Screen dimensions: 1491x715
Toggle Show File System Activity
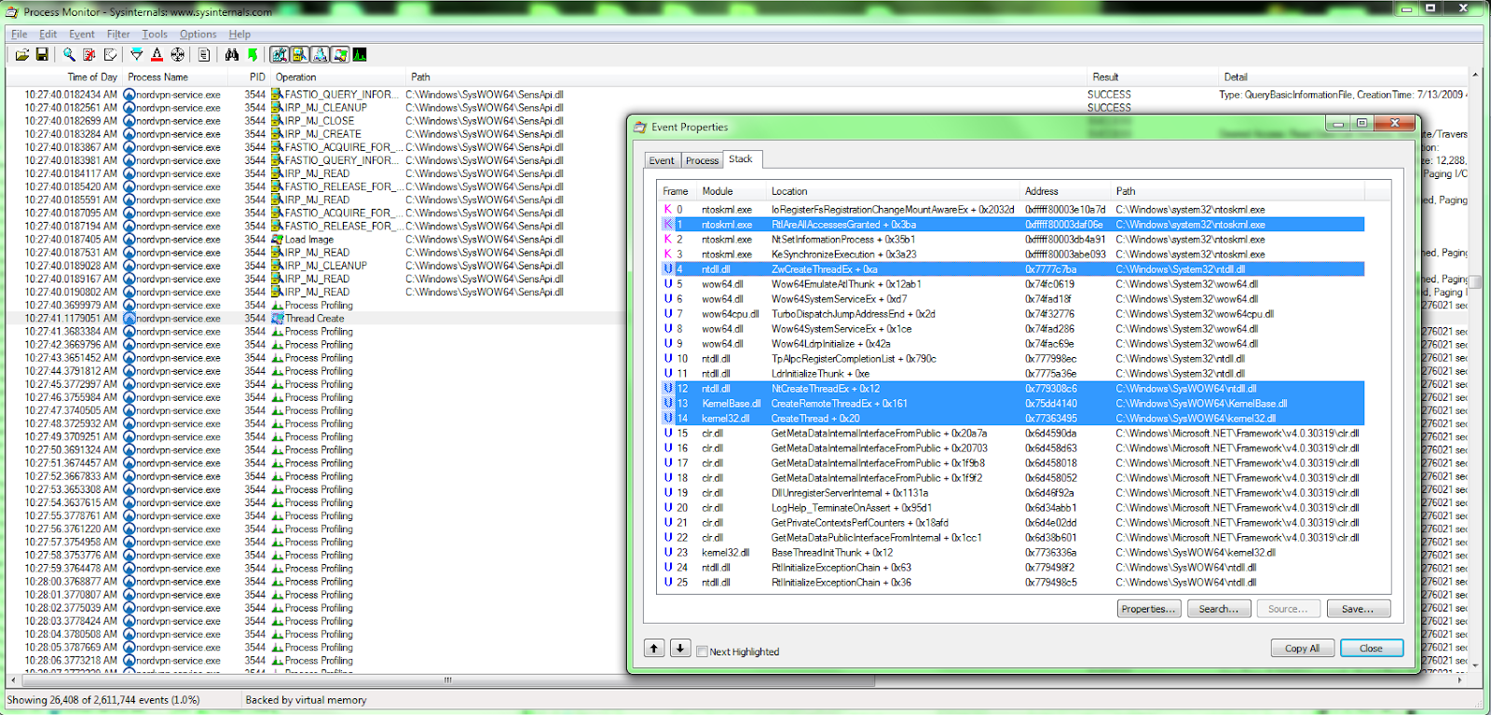(299, 55)
